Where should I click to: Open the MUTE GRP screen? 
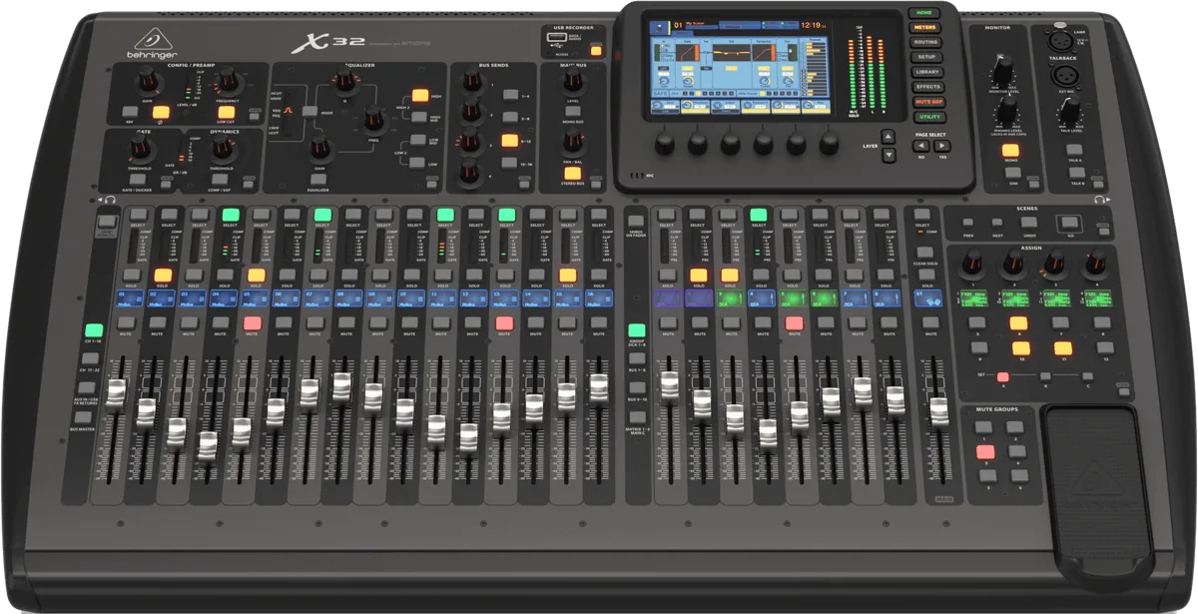click(927, 103)
